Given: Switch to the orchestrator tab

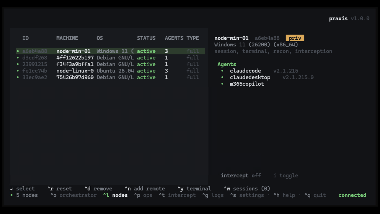Looking at the screenshot, I should pyautogui.click(x=74, y=195).
